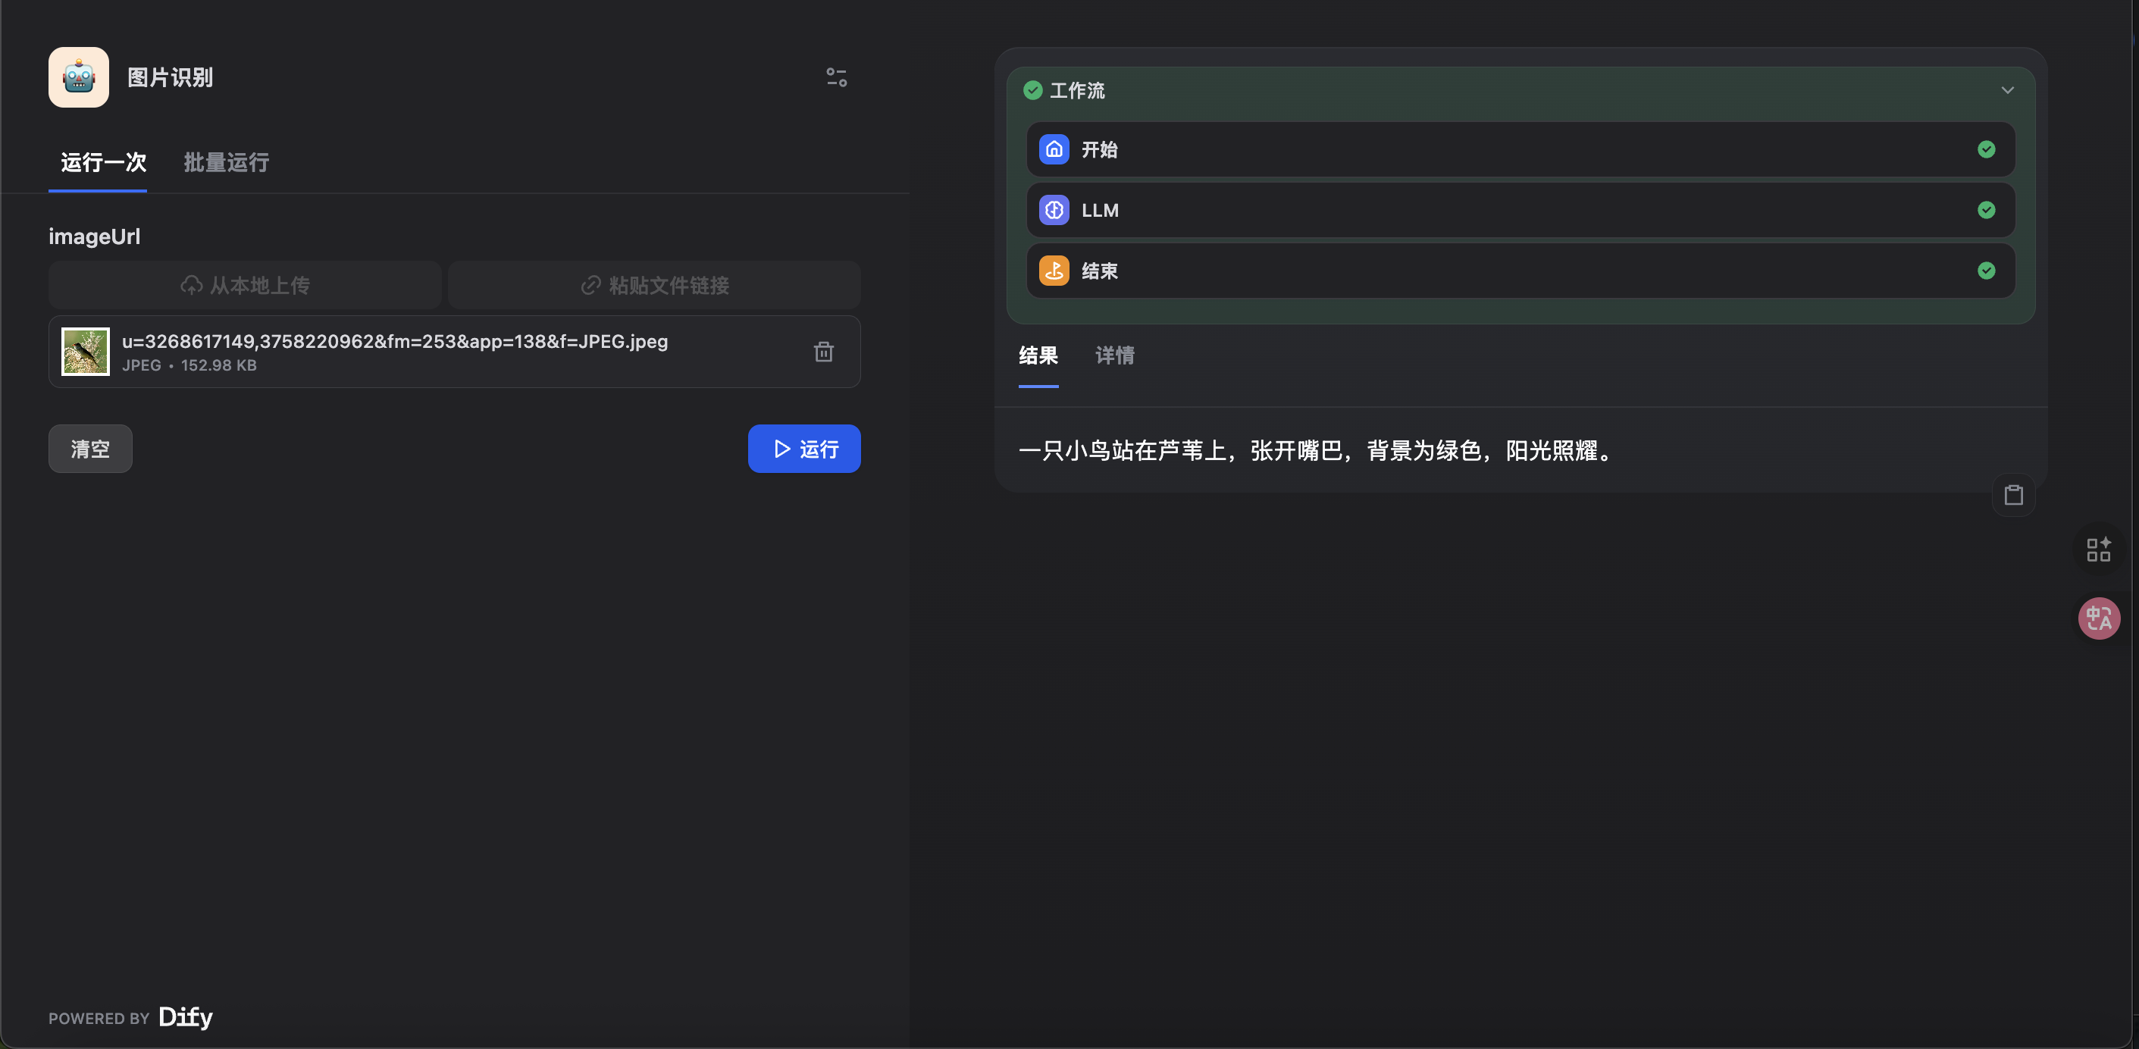Click the uploaded bird image thumbnail

86,352
